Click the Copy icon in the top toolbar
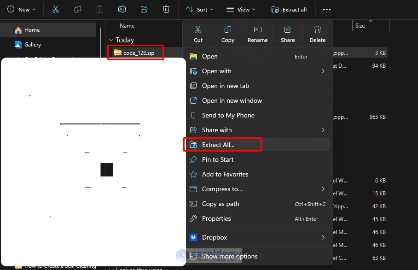This screenshot has width=418, height=270. coord(78,10)
